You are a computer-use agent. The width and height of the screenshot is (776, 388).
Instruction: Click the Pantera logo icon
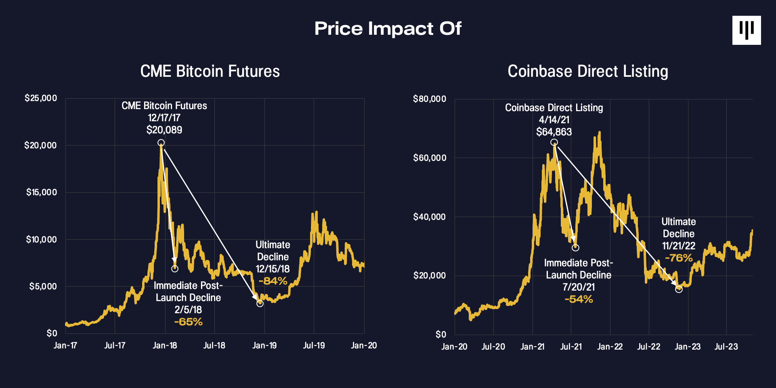coord(746,30)
